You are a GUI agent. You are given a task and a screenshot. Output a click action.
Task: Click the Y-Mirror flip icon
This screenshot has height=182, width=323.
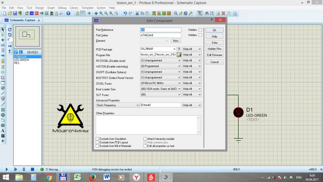click(x=10, y=51)
